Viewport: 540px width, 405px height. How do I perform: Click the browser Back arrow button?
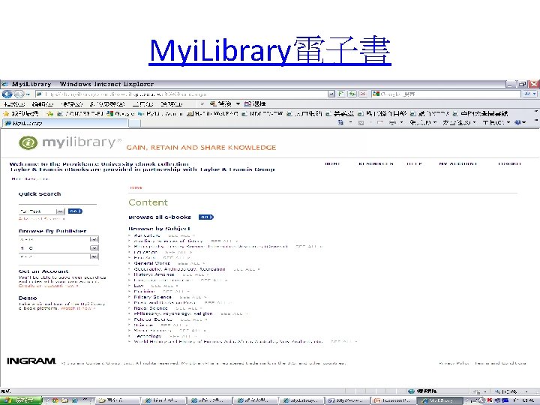[x=7, y=94]
